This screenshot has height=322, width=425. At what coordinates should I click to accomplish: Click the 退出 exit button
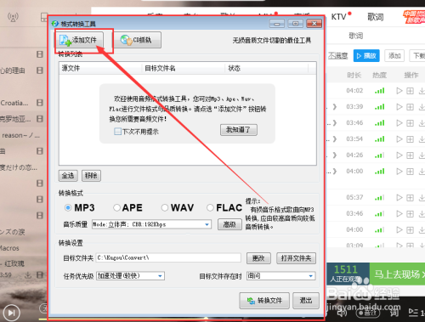pos(306,301)
